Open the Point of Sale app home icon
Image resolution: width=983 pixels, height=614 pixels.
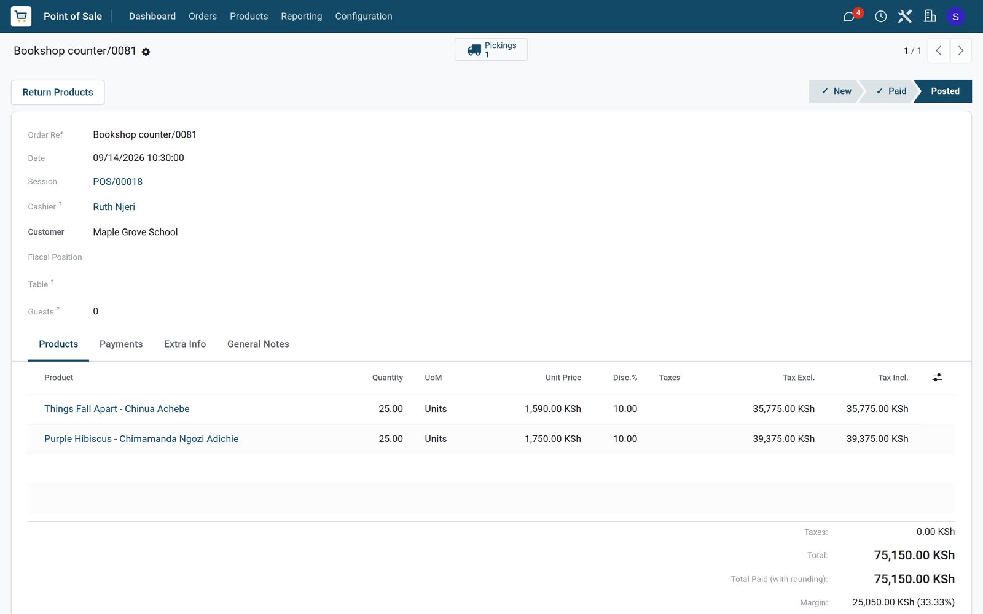[21, 16]
